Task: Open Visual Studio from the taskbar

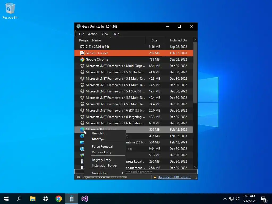Action: click(85, 199)
